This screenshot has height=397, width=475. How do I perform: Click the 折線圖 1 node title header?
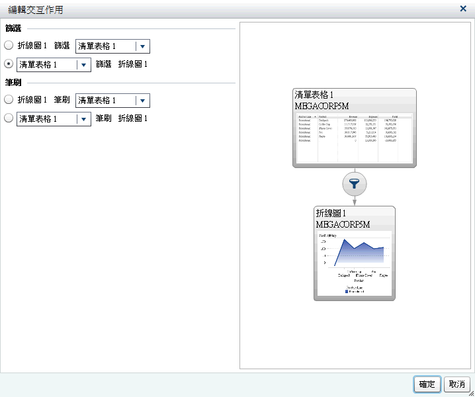(355, 218)
